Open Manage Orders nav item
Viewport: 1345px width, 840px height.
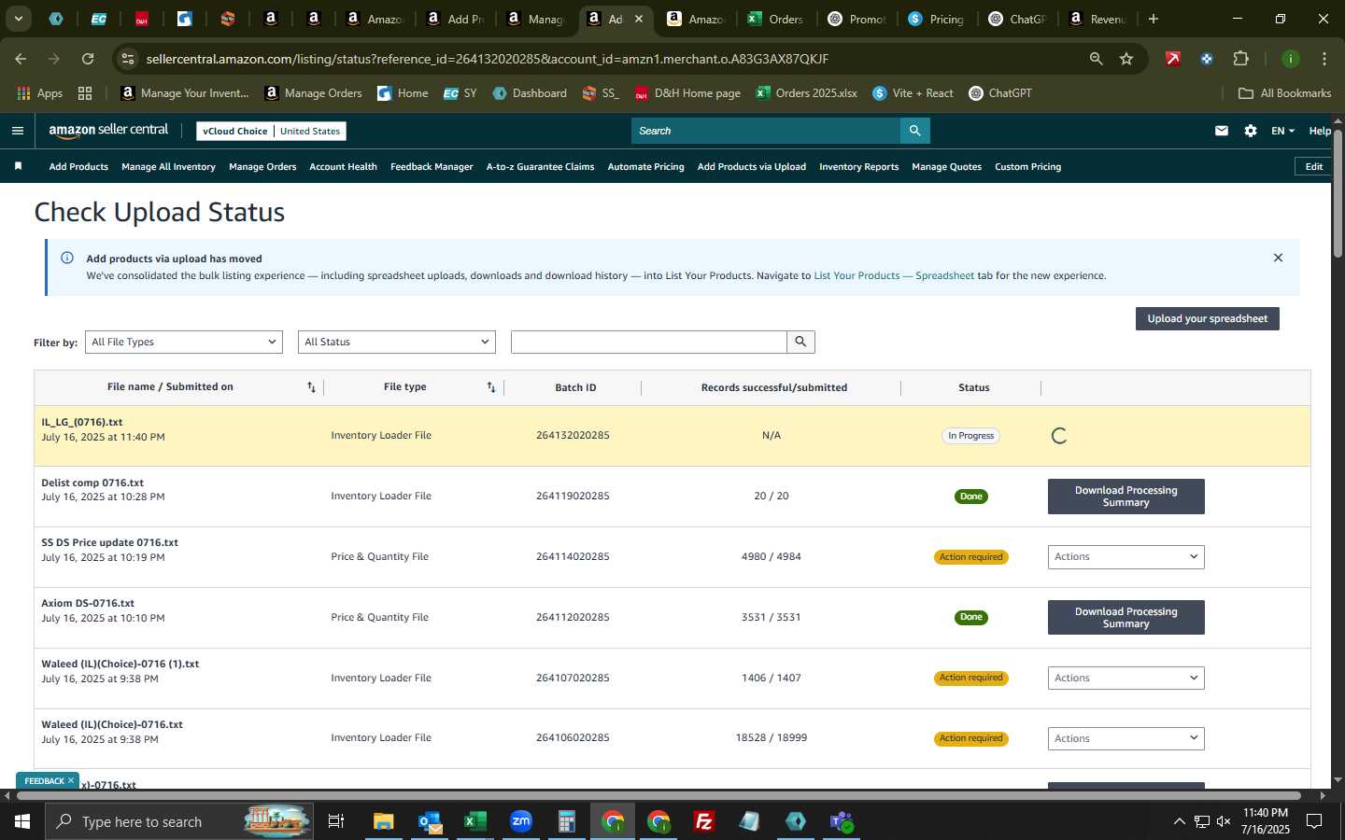[262, 166]
